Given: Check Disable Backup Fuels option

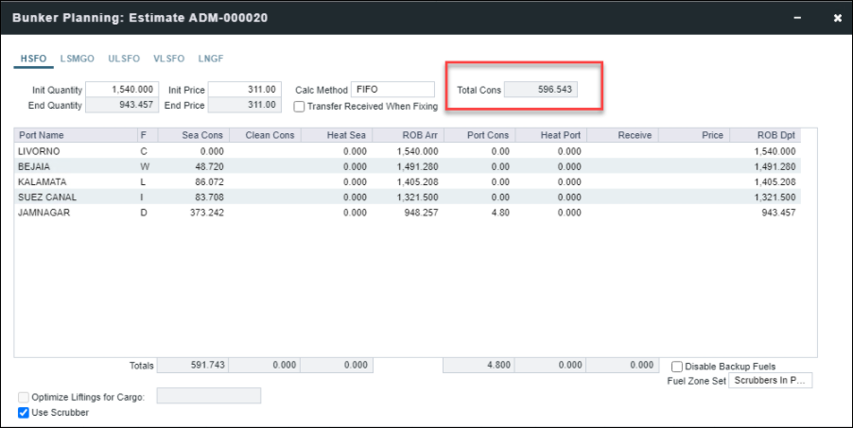Looking at the screenshot, I should click(x=677, y=367).
